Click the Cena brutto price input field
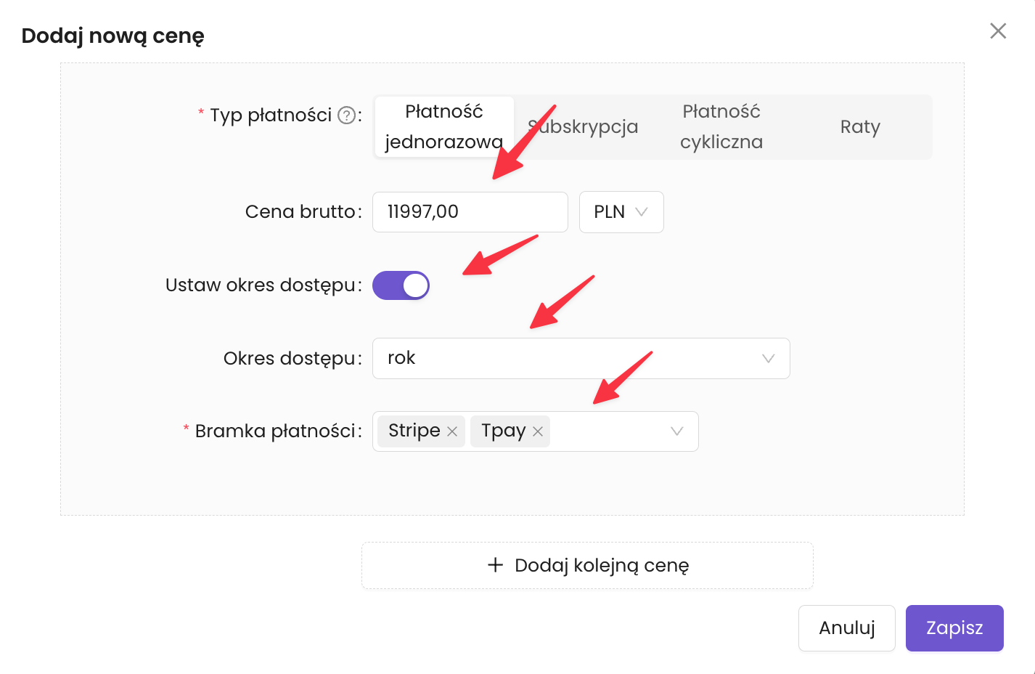The image size is (1035, 674). click(x=470, y=212)
